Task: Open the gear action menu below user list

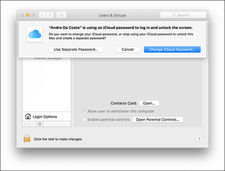Action: click(40, 124)
